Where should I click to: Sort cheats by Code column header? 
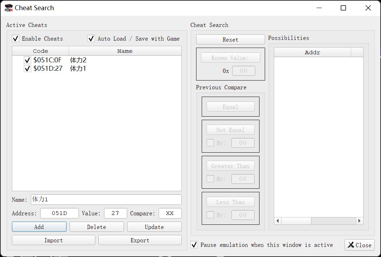click(40, 51)
